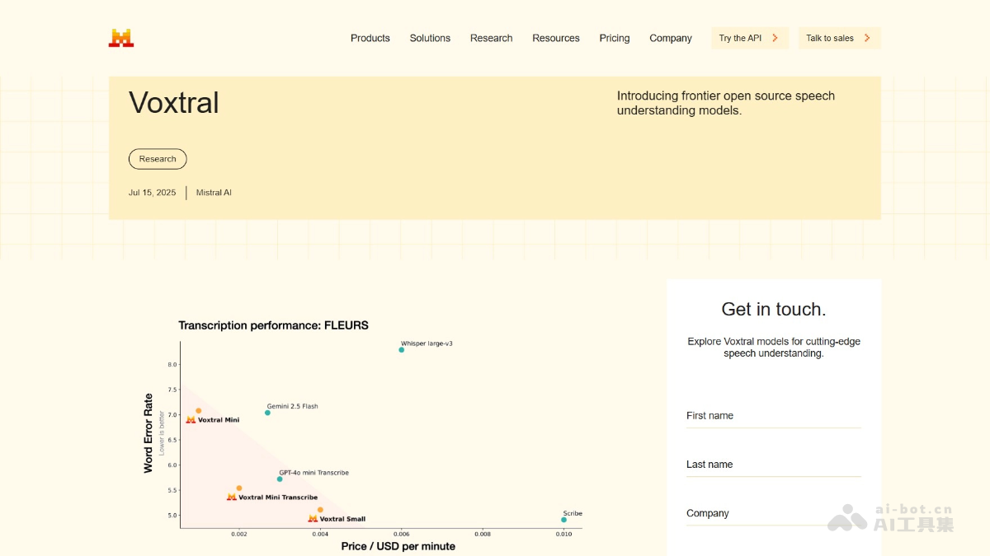The width and height of the screenshot is (990, 556).
Task: Click into the Company form field
Action: (773, 514)
